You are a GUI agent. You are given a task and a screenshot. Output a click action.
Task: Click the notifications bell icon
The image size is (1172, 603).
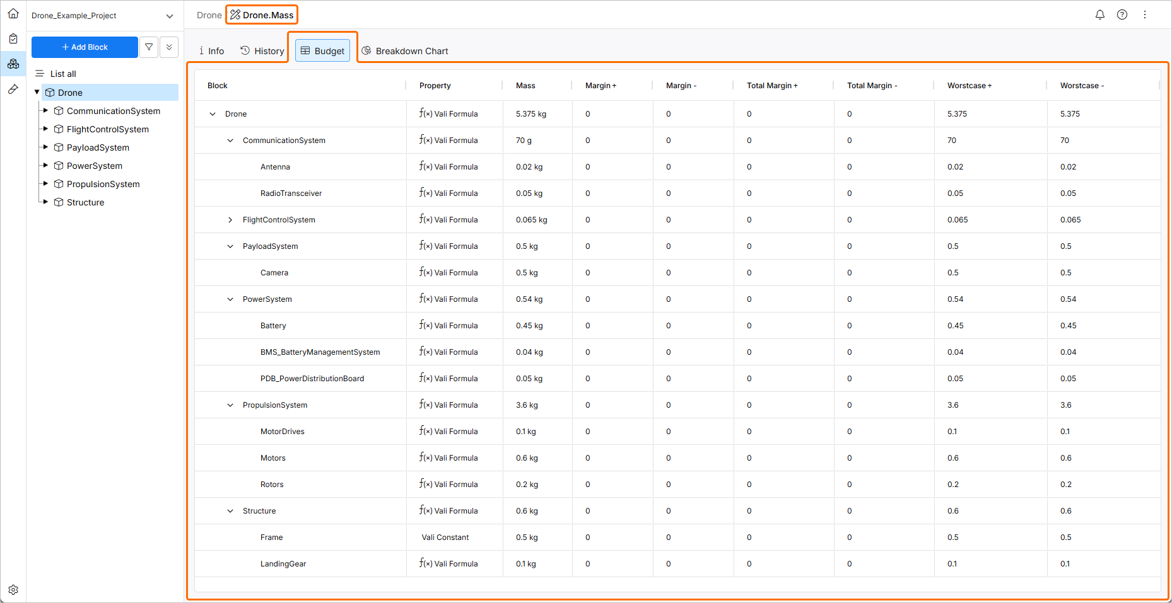coord(1100,14)
